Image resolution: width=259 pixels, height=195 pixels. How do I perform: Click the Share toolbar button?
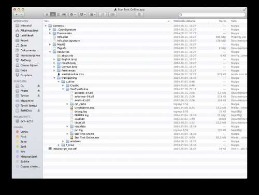point(103,15)
